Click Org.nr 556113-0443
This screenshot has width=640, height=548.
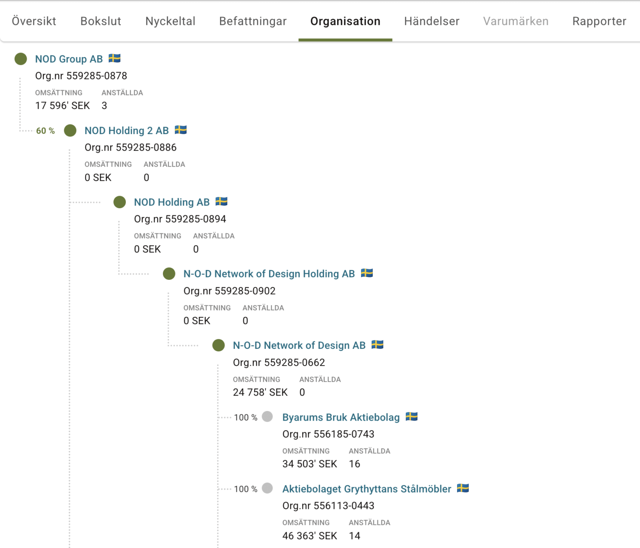click(328, 506)
